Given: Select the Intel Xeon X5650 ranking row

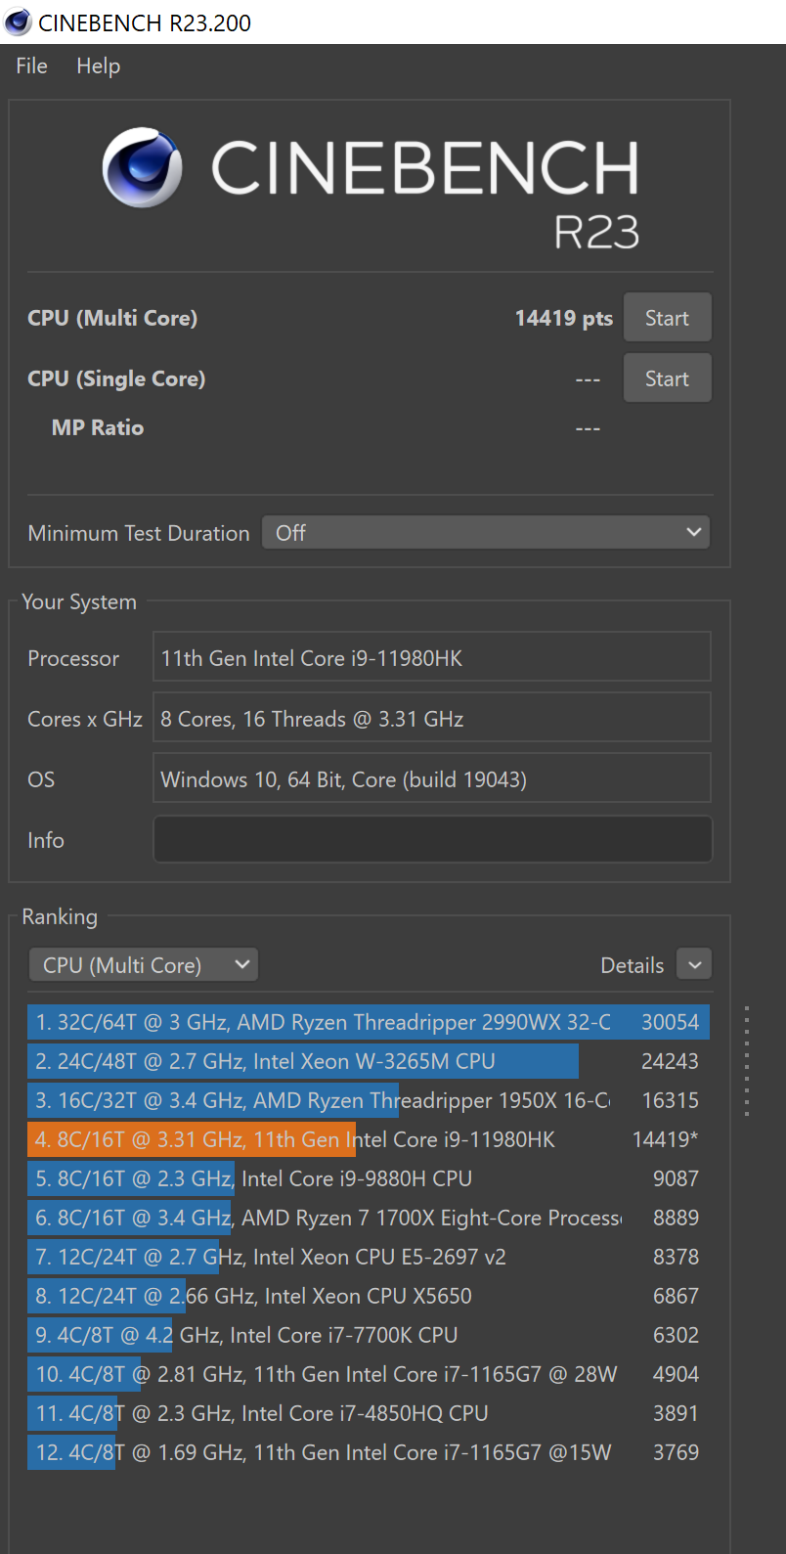Looking at the screenshot, I should coord(369,1296).
